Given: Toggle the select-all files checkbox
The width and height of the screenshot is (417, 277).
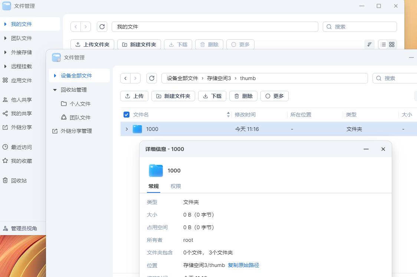Looking at the screenshot, I should (x=127, y=115).
